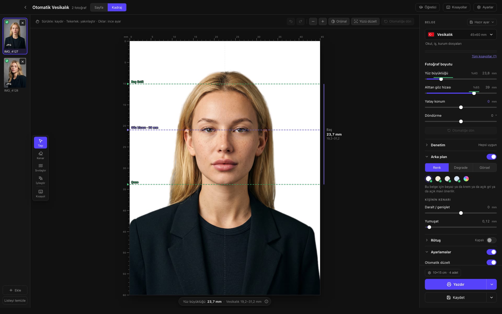Click the redo arrow icon
The image size is (502, 314).
click(301, 21)
